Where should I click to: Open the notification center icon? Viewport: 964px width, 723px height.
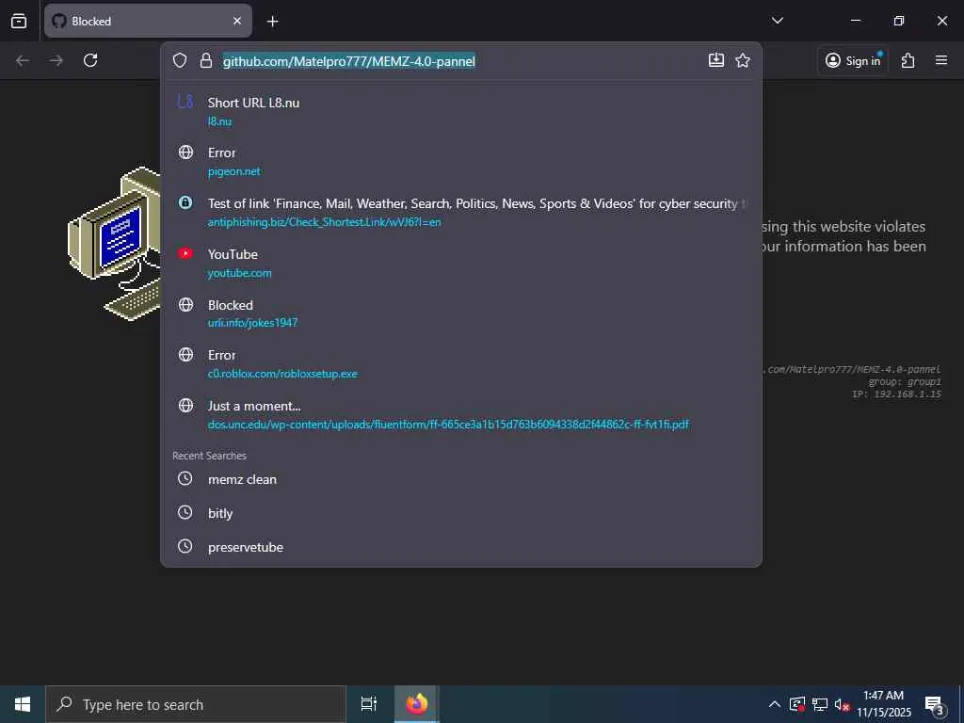tap(934, 704)
